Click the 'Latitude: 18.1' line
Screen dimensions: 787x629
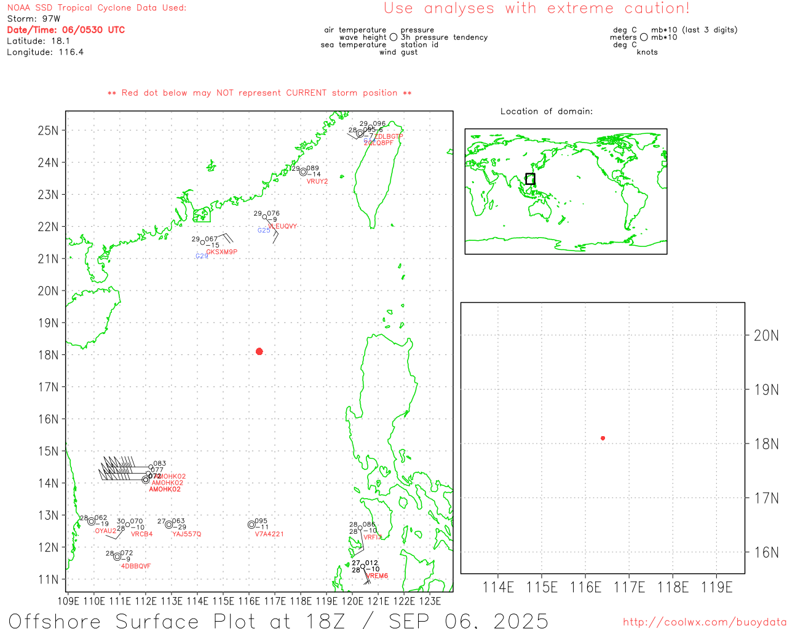click(38, 41)
